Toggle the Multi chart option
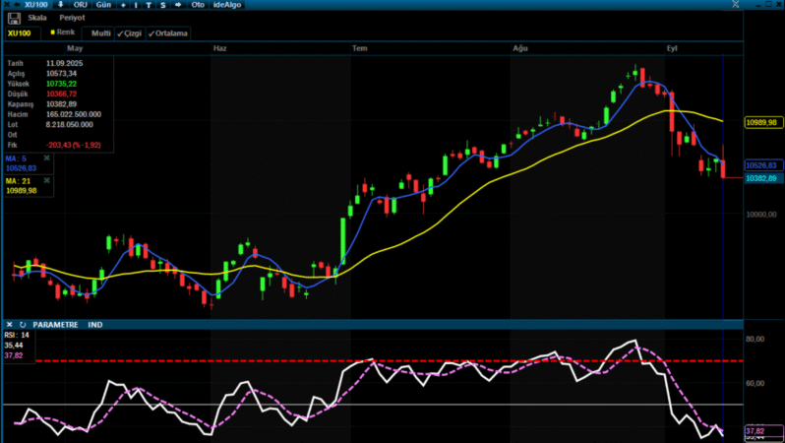Screen dimensions: 785x443 (x=100, y=33)
